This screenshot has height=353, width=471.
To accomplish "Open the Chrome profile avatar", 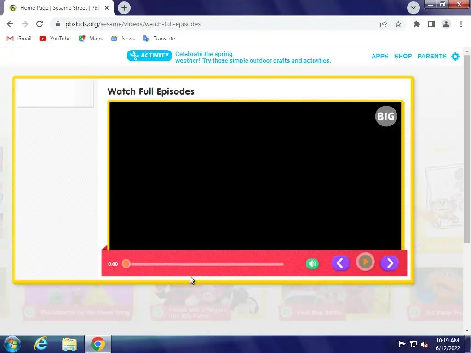I will (x=446, y=24).
